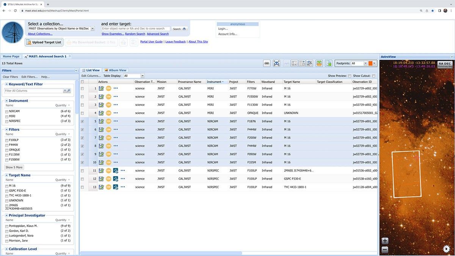
Task: Click the Upload Target List button
Action: tap(44, 42)
